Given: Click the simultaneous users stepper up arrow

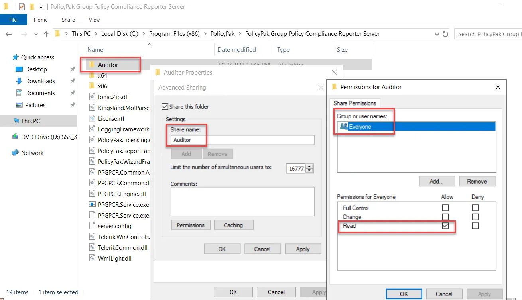Looking at the screenshot, I should pyautogui.click(x=310, y=166).
